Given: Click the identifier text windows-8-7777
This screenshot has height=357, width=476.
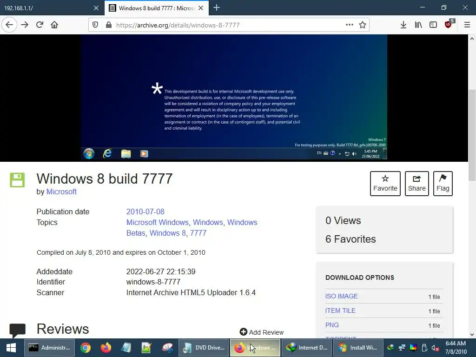Looking at the screenshot, I should point(153,282).
